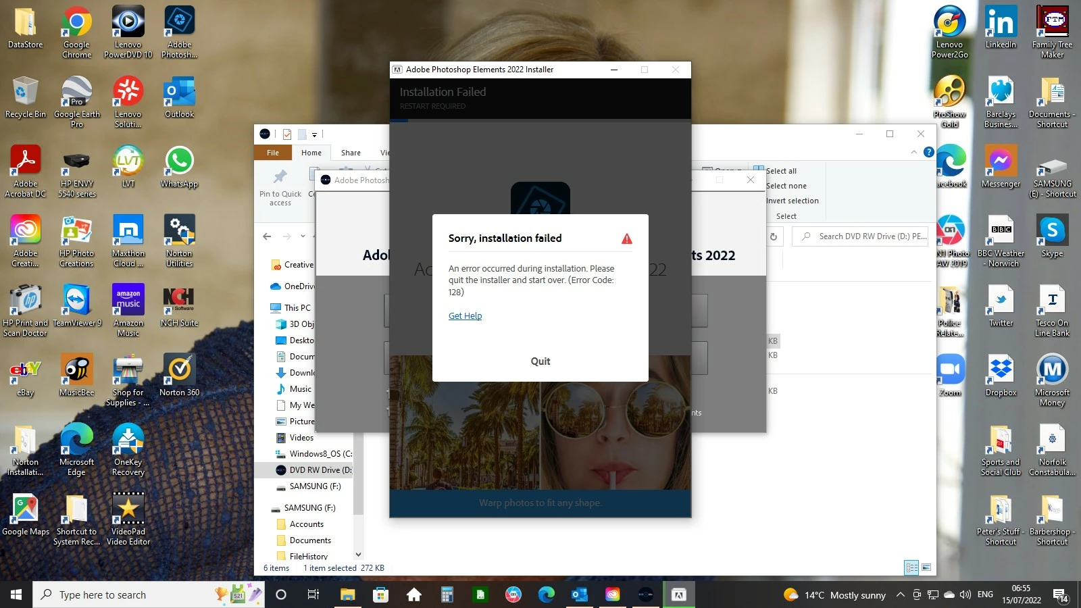The image size is (1081, 608).
Task: Go back in File Explorer navigation
Action: 267,236
